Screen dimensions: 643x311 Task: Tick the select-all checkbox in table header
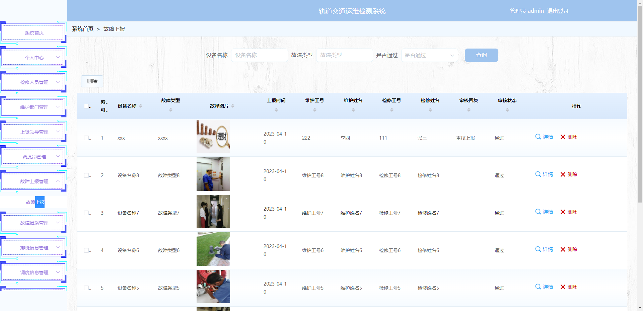[x=86, y=106]
